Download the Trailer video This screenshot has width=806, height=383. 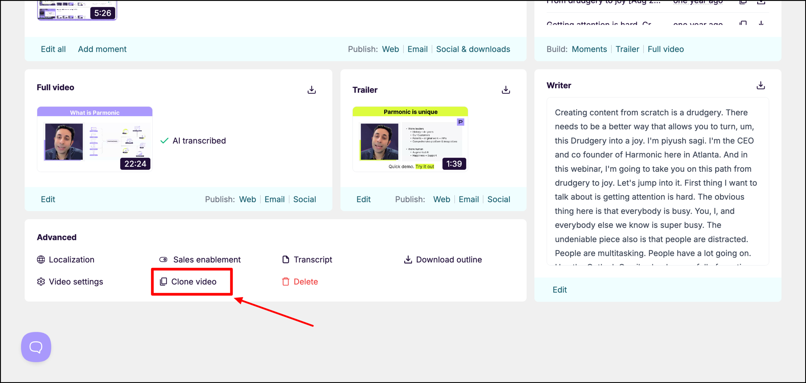(506, 90)
